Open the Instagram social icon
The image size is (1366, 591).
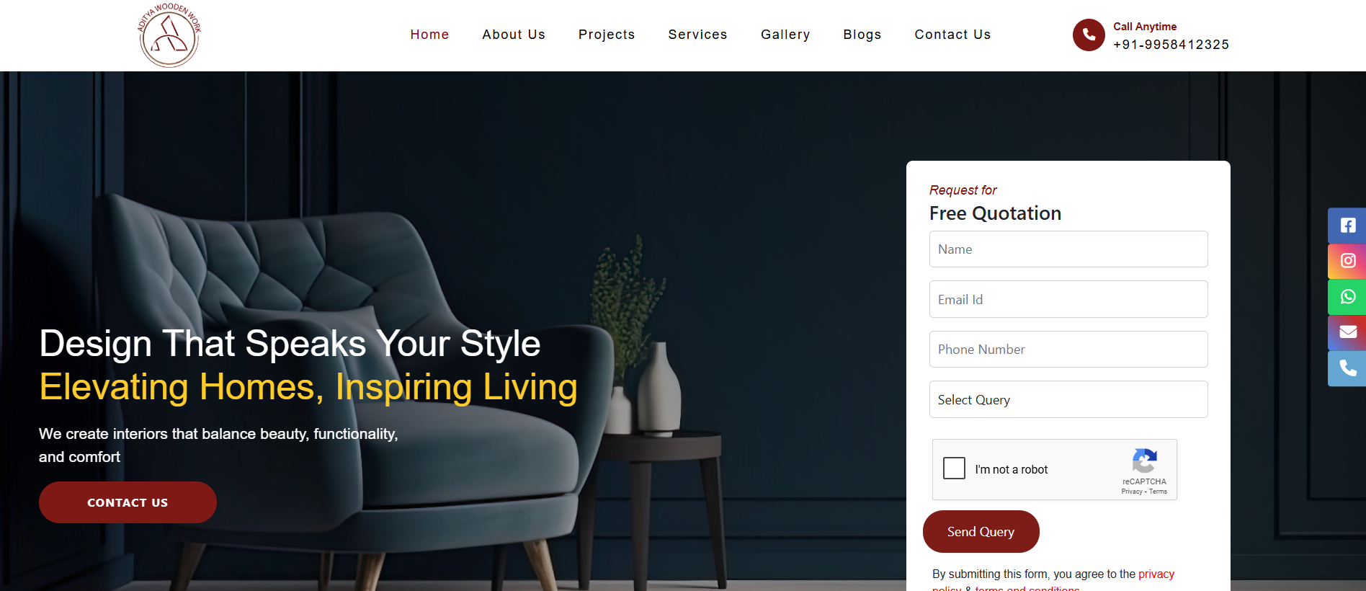[x=1347, y=261]
